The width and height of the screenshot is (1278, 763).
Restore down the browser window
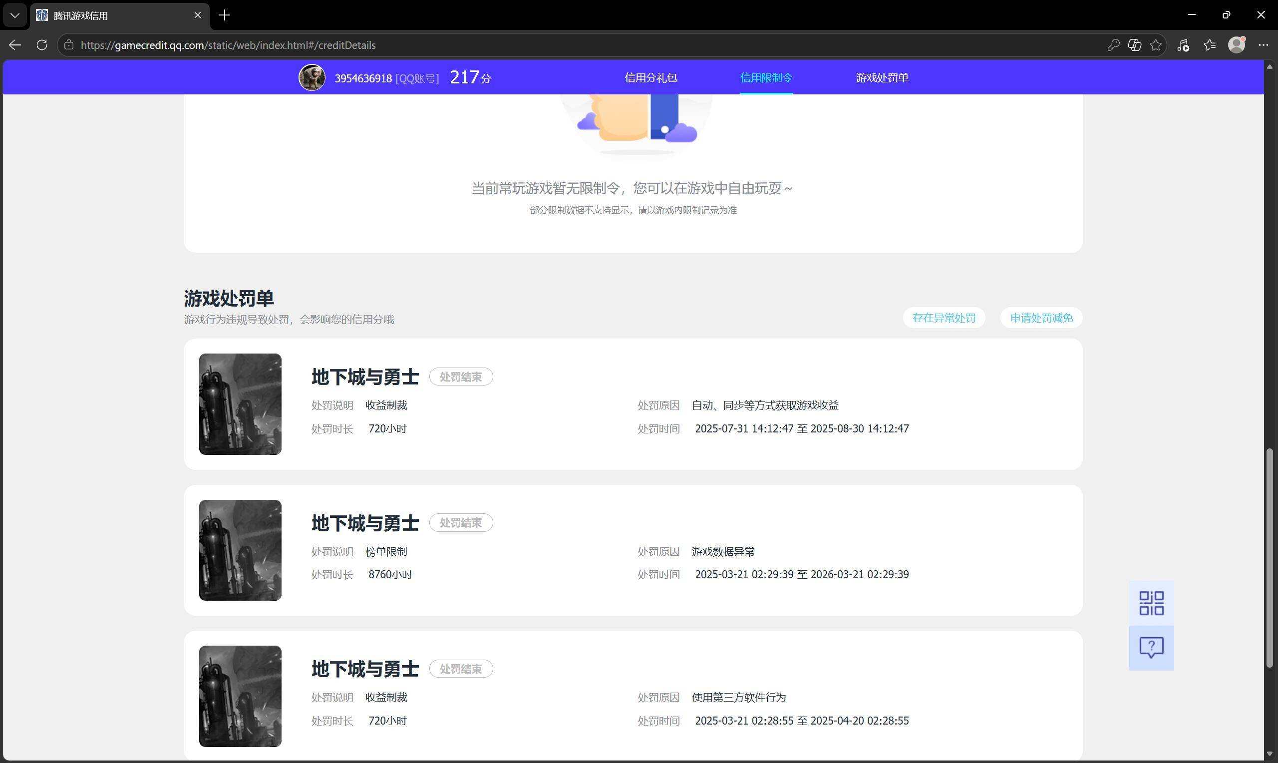(1226, 15)
